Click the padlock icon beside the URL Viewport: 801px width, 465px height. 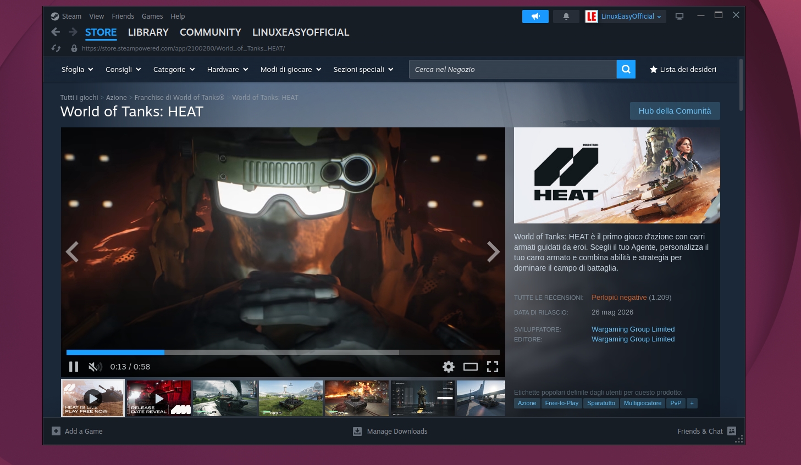(74, 48)
